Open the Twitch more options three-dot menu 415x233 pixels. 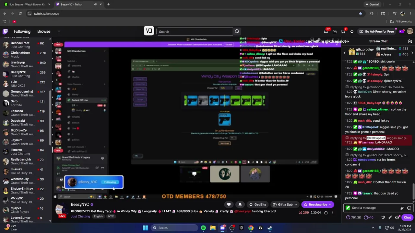tap(59, 31)
